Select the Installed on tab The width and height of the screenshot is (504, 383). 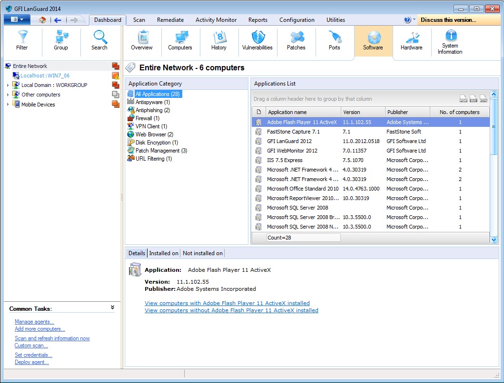pos(164,253)
